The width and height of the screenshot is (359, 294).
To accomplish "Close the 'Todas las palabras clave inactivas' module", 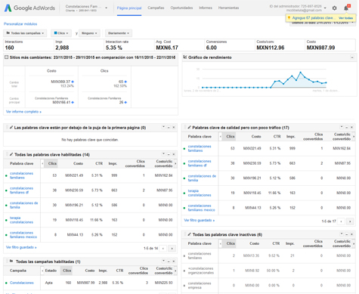I will tap(351, 234).
